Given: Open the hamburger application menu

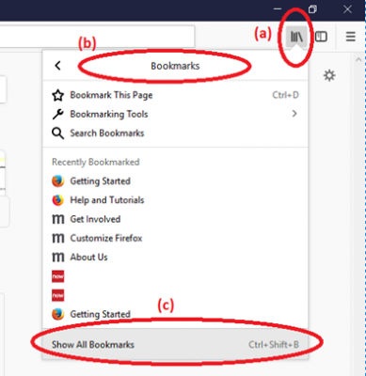Looking at the screenshot, I should pos(351,37).
